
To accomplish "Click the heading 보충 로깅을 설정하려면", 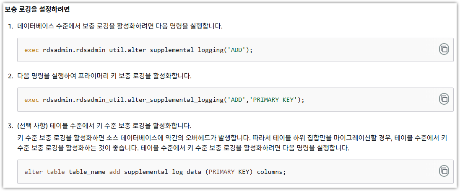I will pos(37,8).
